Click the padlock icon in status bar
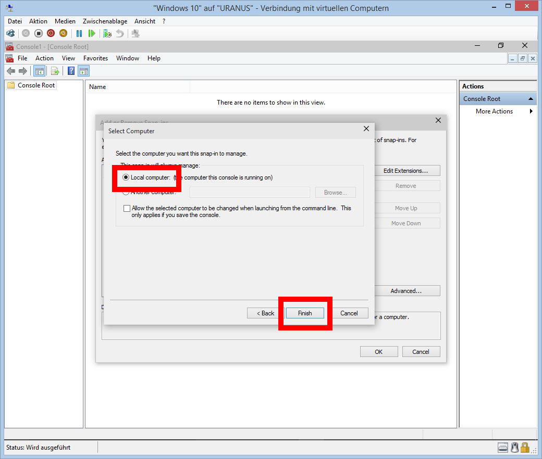542x459 pixels. (x=525, y=448)
